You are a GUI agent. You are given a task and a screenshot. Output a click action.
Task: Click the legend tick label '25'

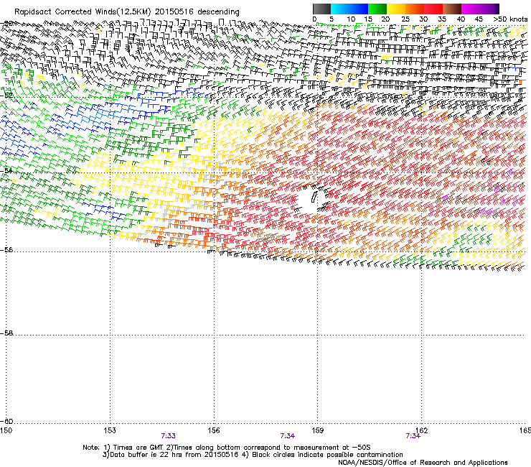click(x=405, y=19)
